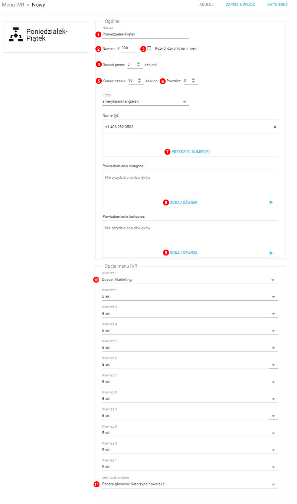Click into the Nazwa text field
297x504 pixels.
(x=146, y=34)
